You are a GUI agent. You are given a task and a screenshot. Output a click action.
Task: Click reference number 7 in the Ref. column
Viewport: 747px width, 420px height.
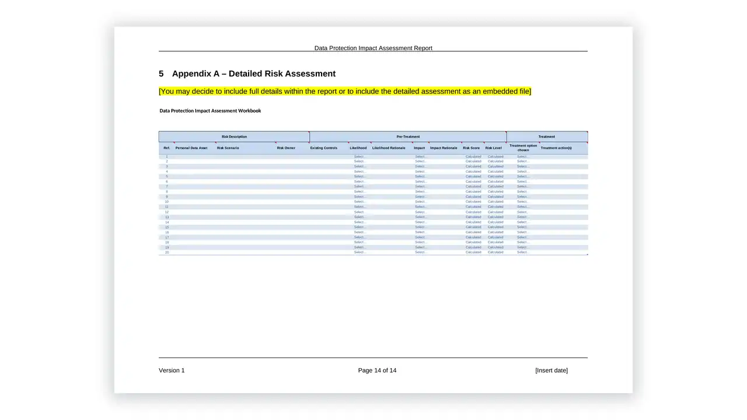(167, 187)
